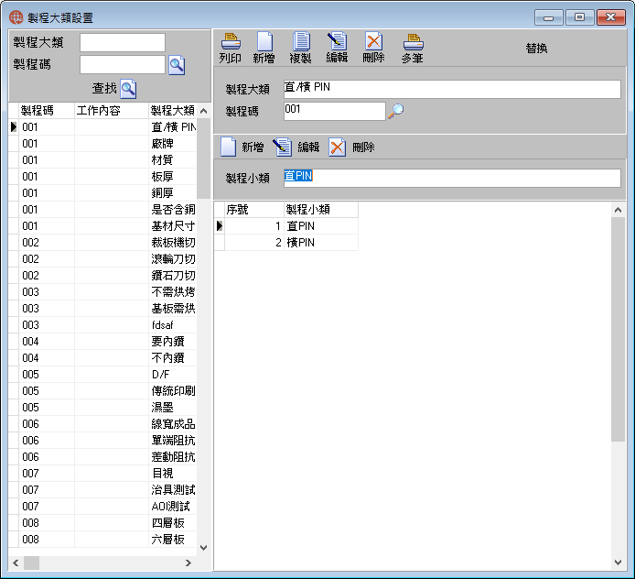This screenshot has height=579, width=635.
Task: Select the 廠牌 row in left list
Action: point(102,144)
